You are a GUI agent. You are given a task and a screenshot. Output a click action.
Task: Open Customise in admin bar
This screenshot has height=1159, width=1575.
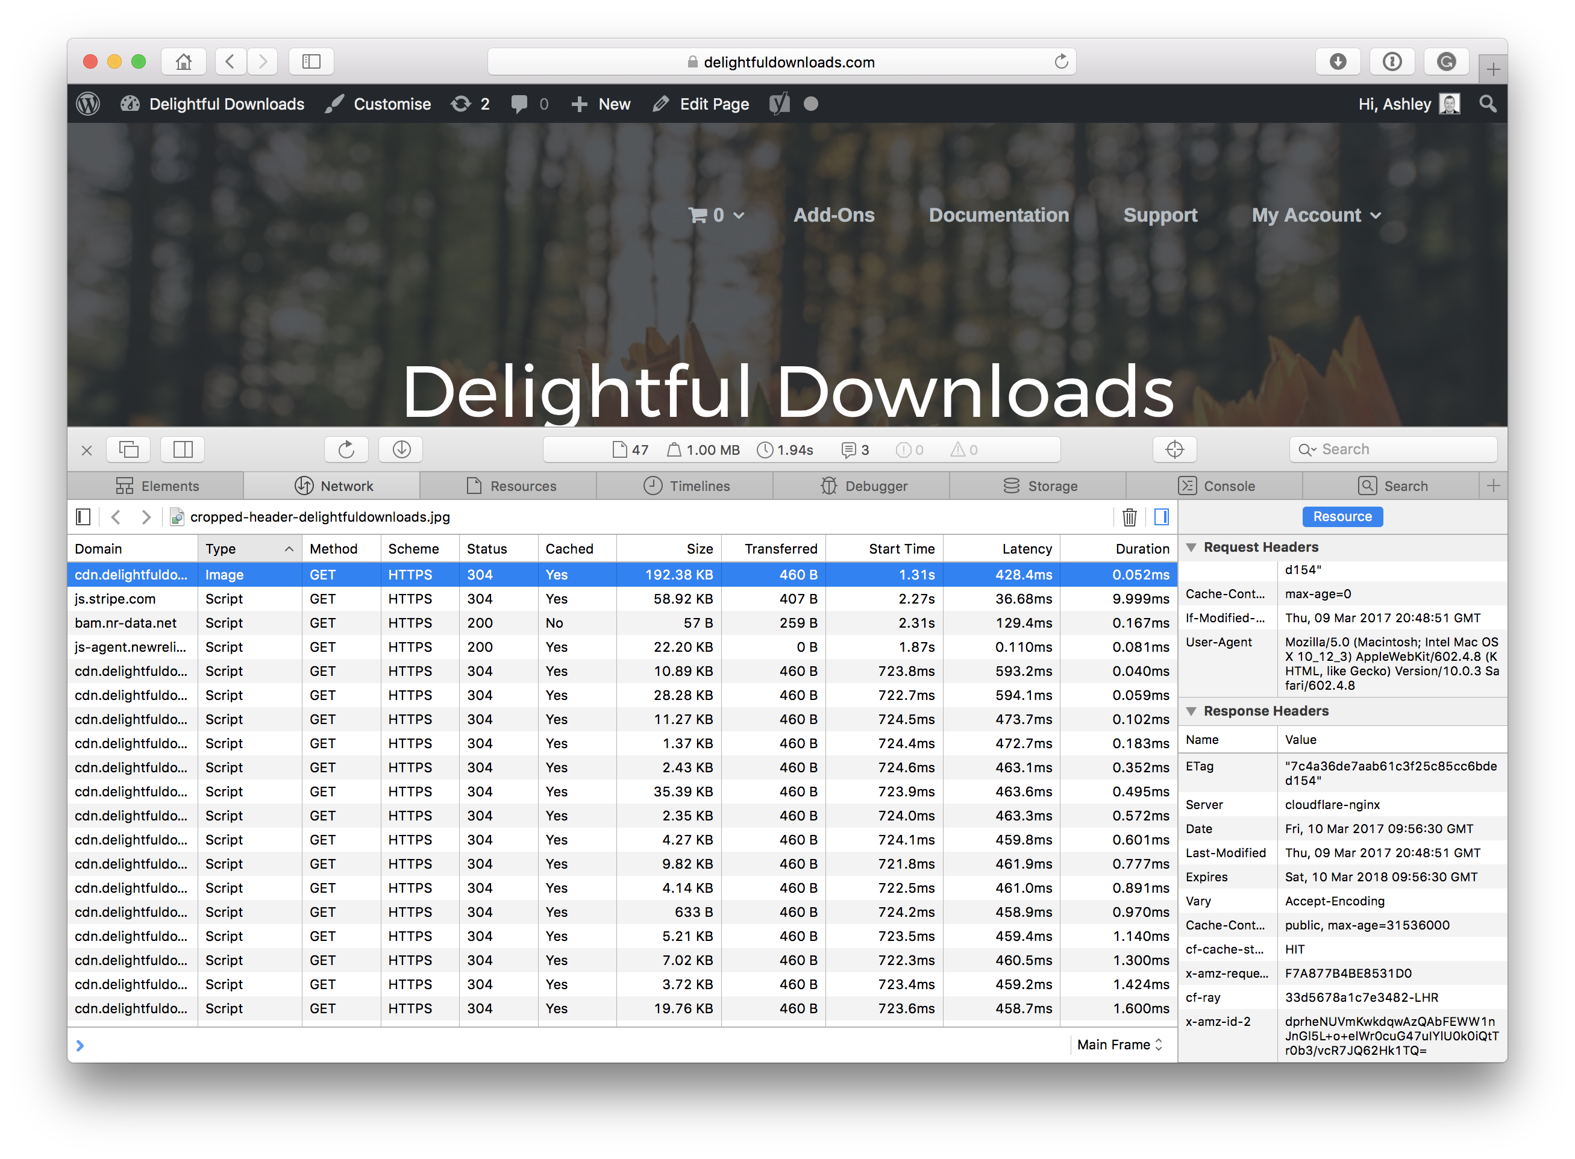pyautogui.click(x=378, y=104)
